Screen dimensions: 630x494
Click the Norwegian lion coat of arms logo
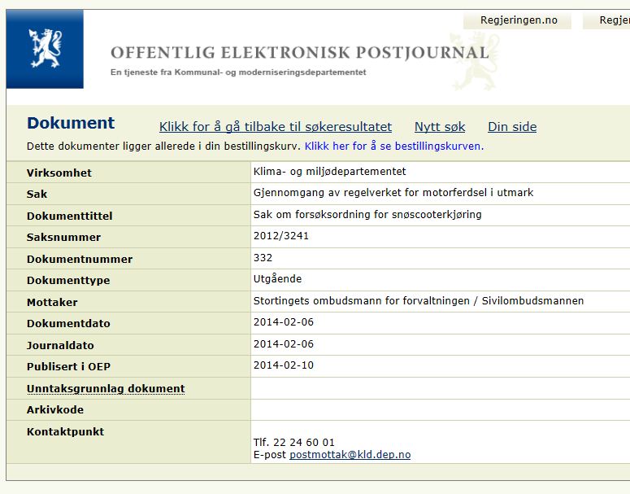point(45,50)
